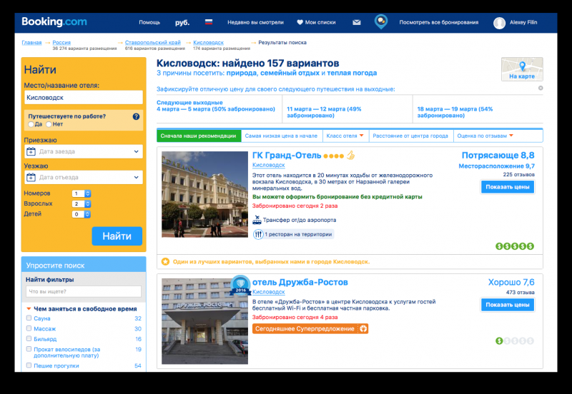Click the Место/название отеля input field
The image size is (572, 394).
(84, 97)
